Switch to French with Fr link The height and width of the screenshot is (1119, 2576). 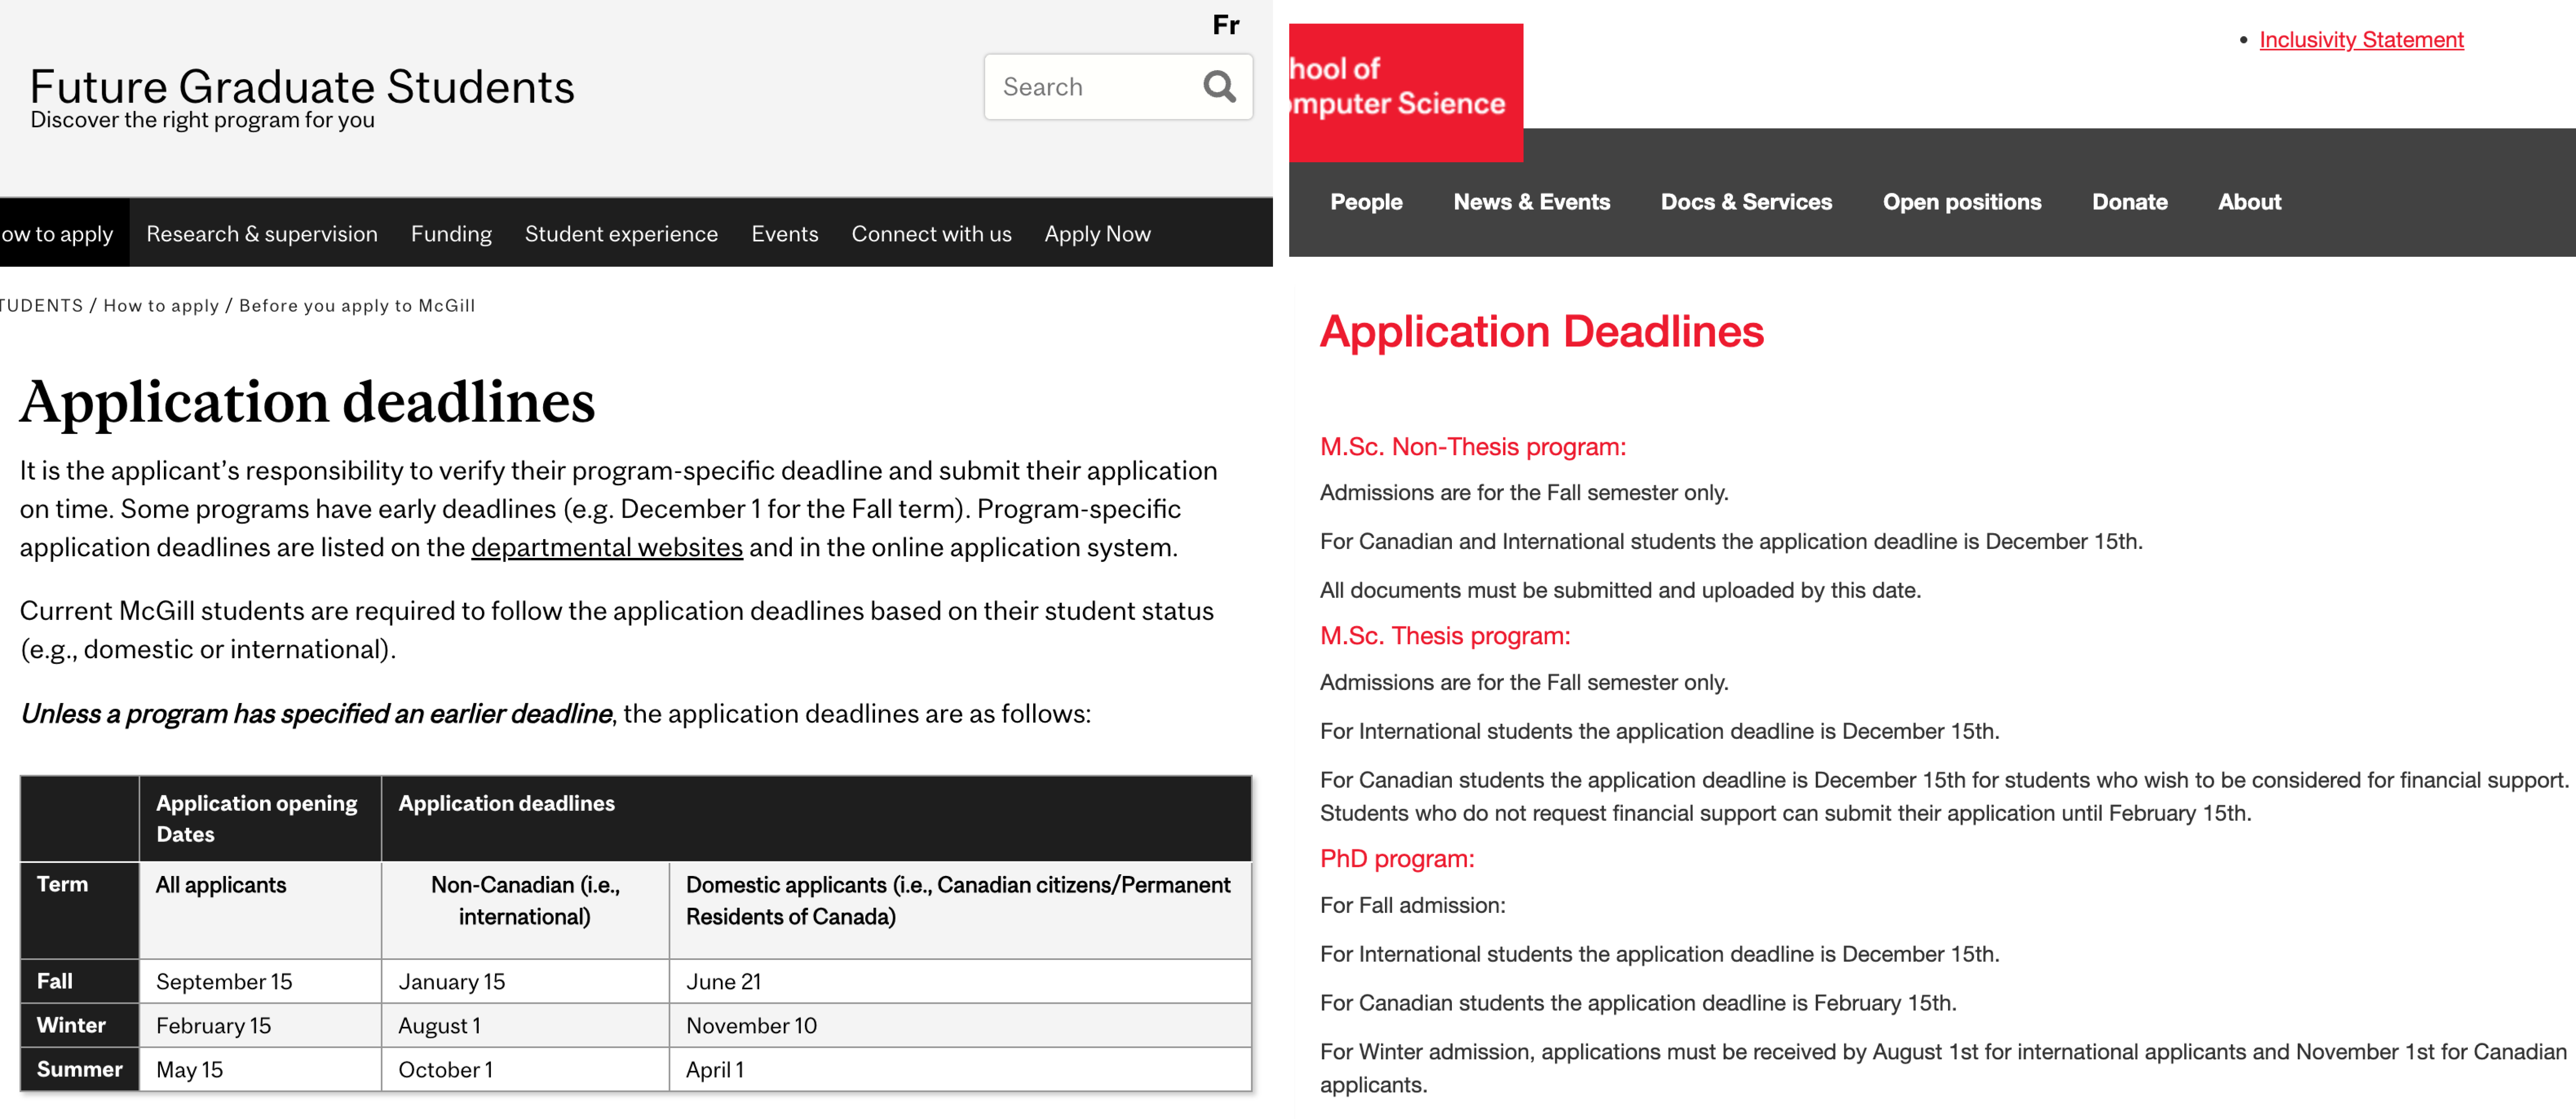[1226, 25]
